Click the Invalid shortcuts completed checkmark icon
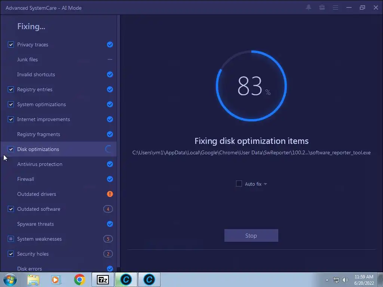The width and height of the screenshot is (383, 287). tap(110, 74)
